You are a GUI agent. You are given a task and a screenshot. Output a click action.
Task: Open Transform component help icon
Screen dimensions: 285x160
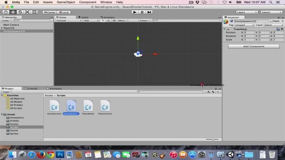pyautogui.click(x=278, y=29)
